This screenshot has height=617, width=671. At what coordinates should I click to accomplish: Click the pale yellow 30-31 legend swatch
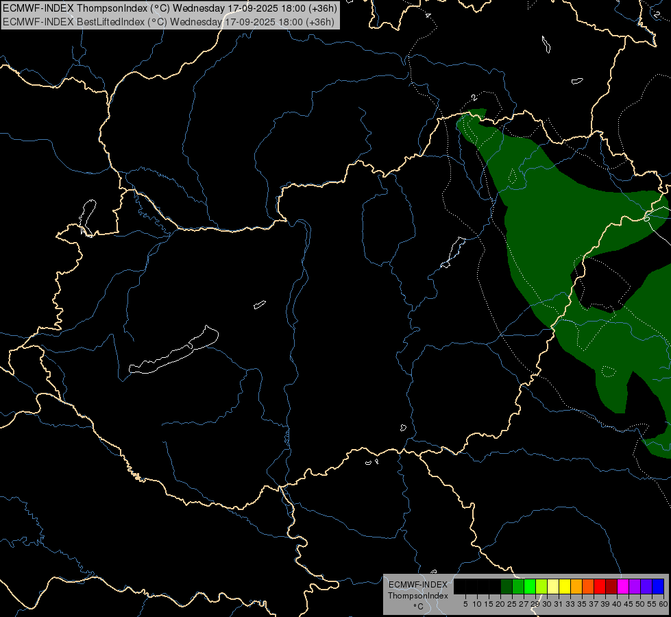pyautogui.click(x=553, y=586)
